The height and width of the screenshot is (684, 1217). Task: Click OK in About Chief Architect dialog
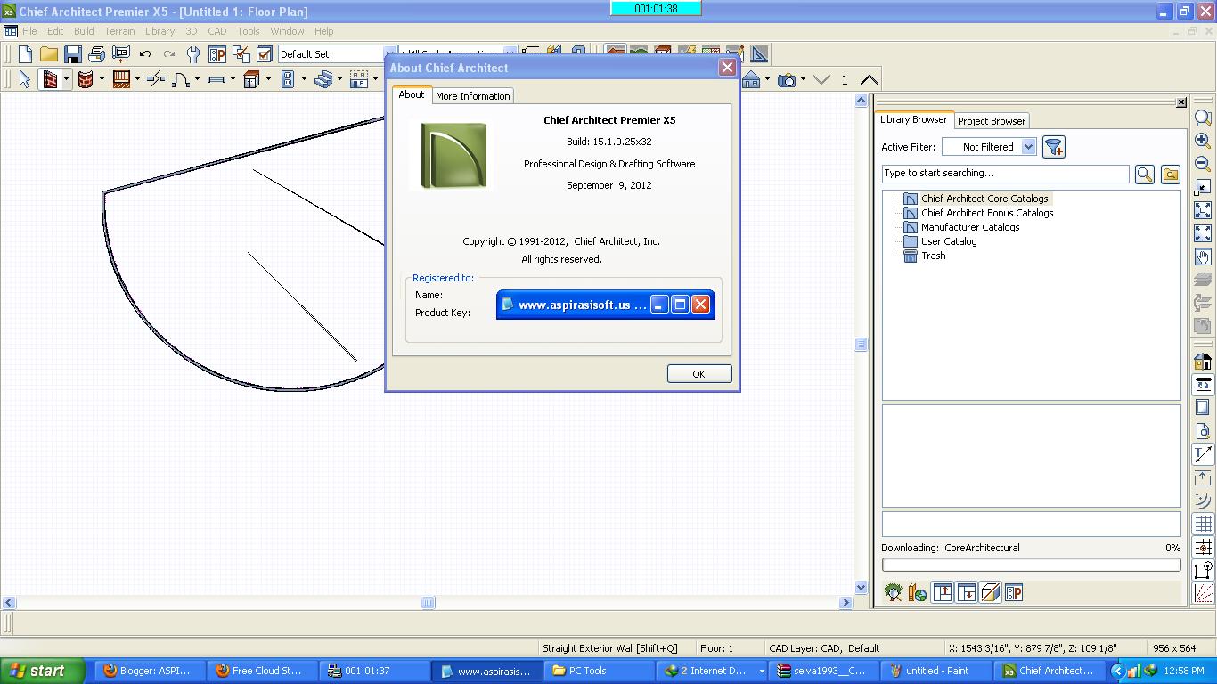(x=699, y=374)
